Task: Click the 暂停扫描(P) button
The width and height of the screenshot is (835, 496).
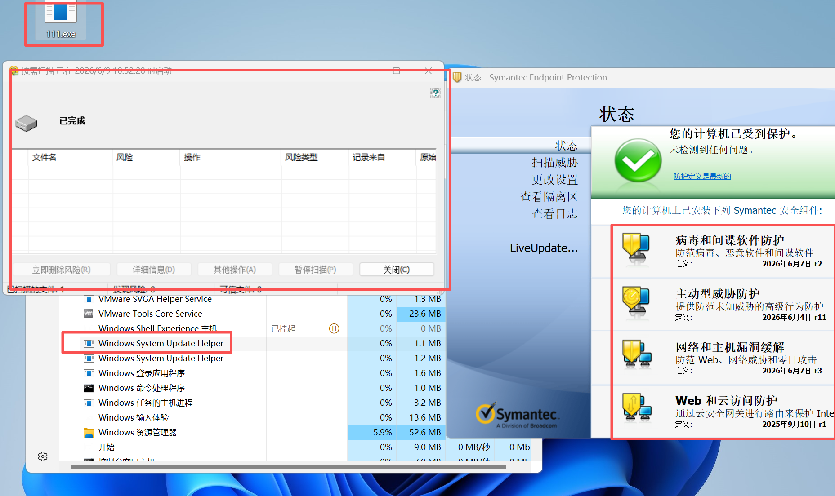Action: pyautogui.click(x=316, y=270)
